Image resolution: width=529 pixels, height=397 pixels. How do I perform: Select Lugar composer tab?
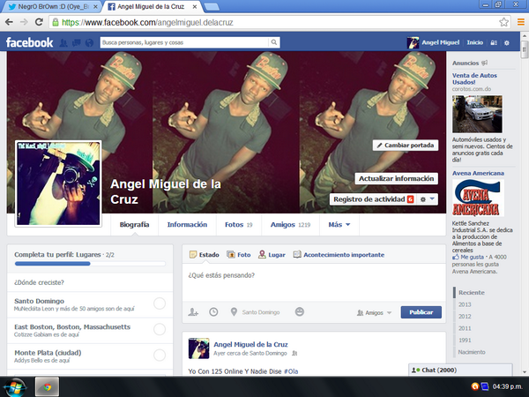[x=272, y=255]
